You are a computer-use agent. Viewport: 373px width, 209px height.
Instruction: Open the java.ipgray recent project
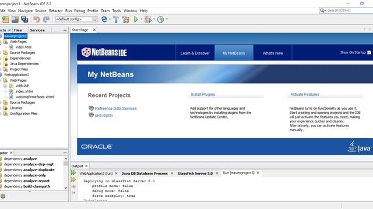(104, 116)
